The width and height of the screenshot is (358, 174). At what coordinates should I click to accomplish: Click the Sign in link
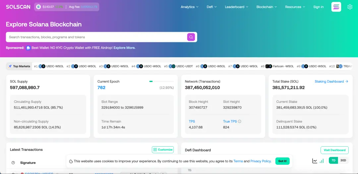point(318,7)
